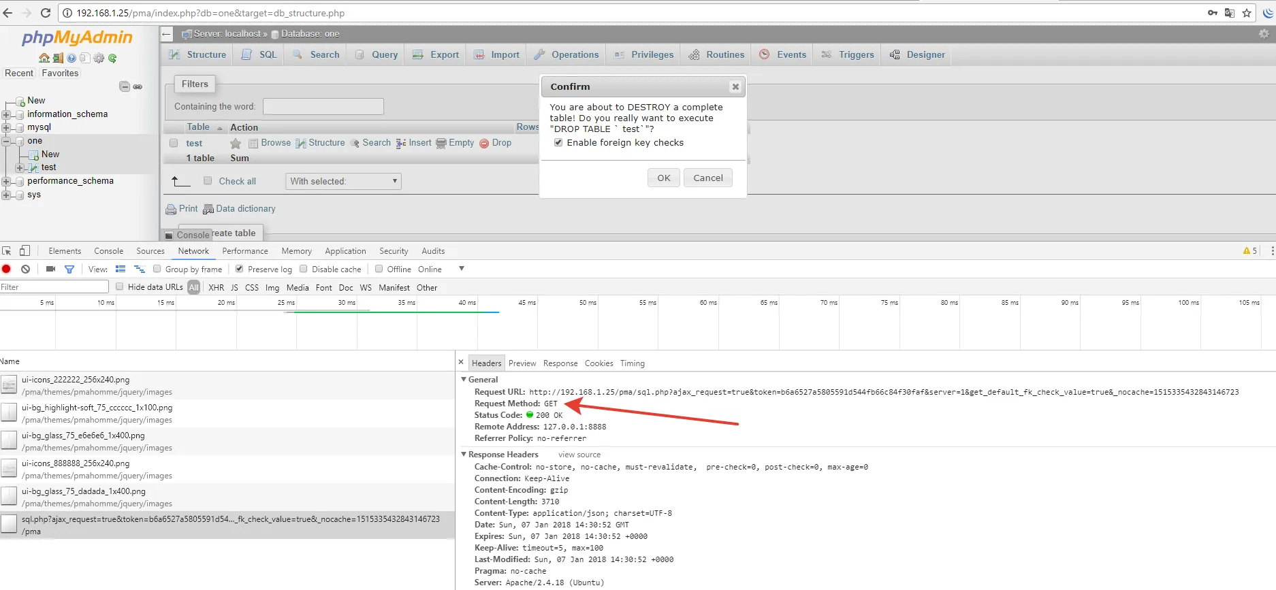Uncheck Enable foreign key checks

558,142
